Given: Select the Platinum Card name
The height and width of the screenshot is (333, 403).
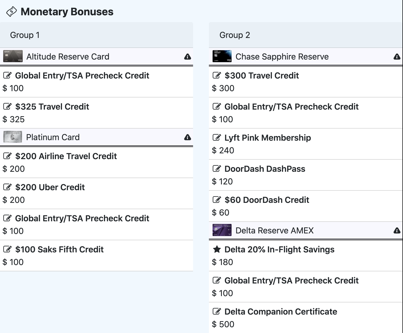Looking at the screenshot, I should pos(53,137).
